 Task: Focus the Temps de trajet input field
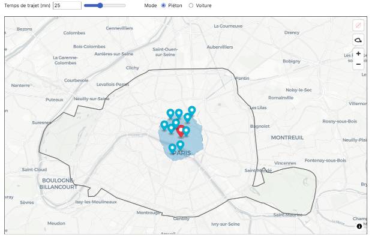(x=66, y=5)
